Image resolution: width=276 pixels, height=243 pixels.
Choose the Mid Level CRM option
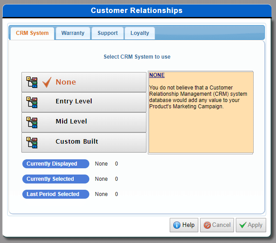pos(84,122)
